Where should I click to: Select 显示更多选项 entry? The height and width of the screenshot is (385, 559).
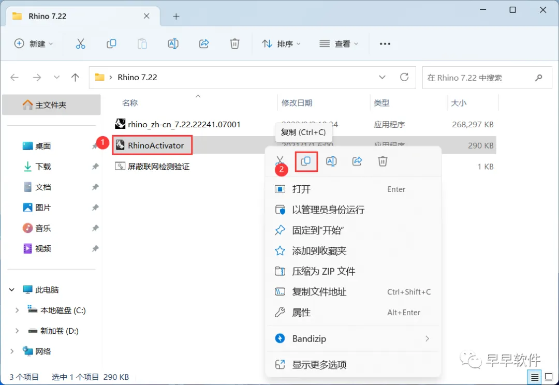coord(353,365)
